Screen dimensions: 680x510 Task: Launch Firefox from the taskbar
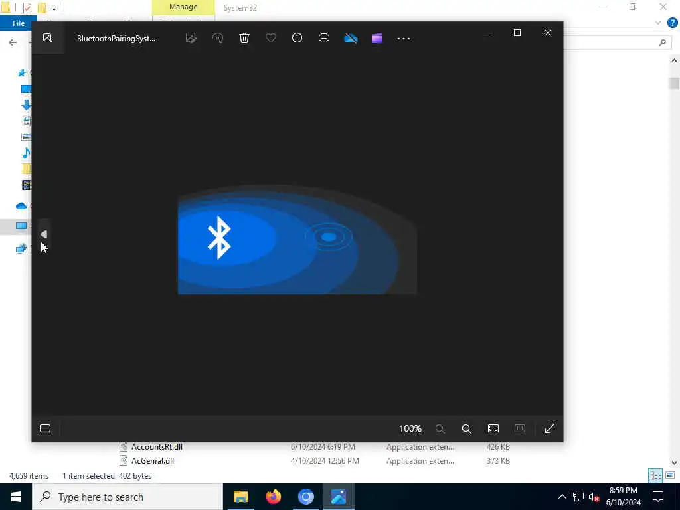tap(273, 497)
